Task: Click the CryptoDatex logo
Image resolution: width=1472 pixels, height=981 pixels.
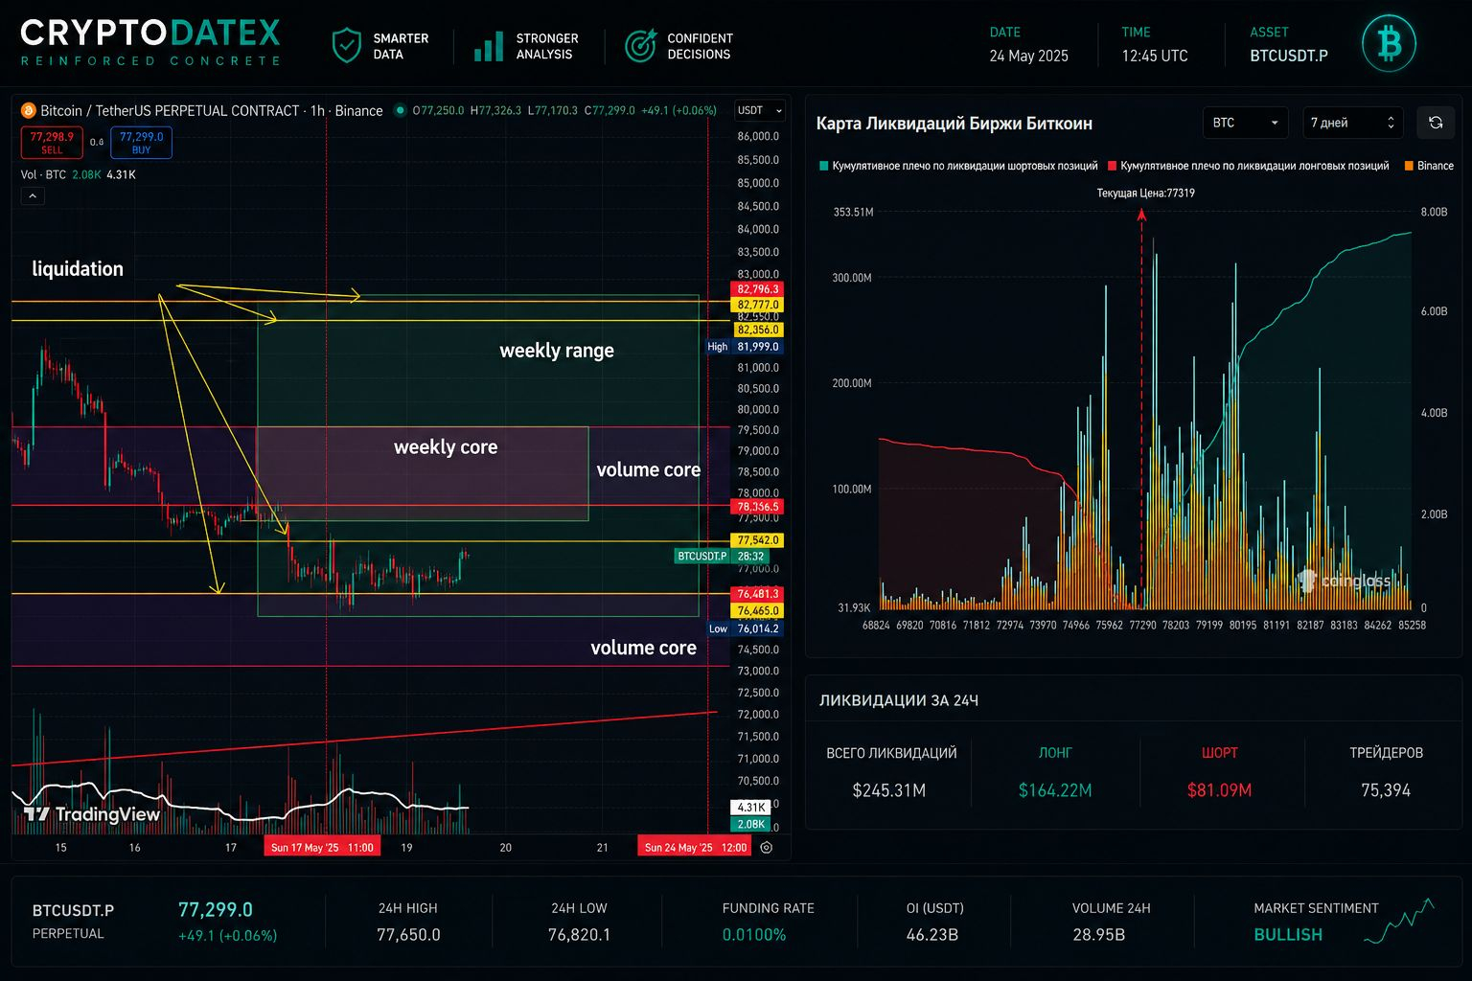Action: click(x=150, y=42)
